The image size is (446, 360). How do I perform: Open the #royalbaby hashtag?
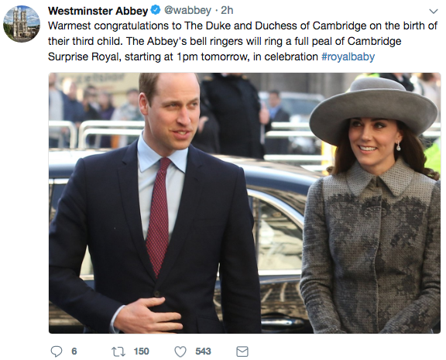(348, 57)
